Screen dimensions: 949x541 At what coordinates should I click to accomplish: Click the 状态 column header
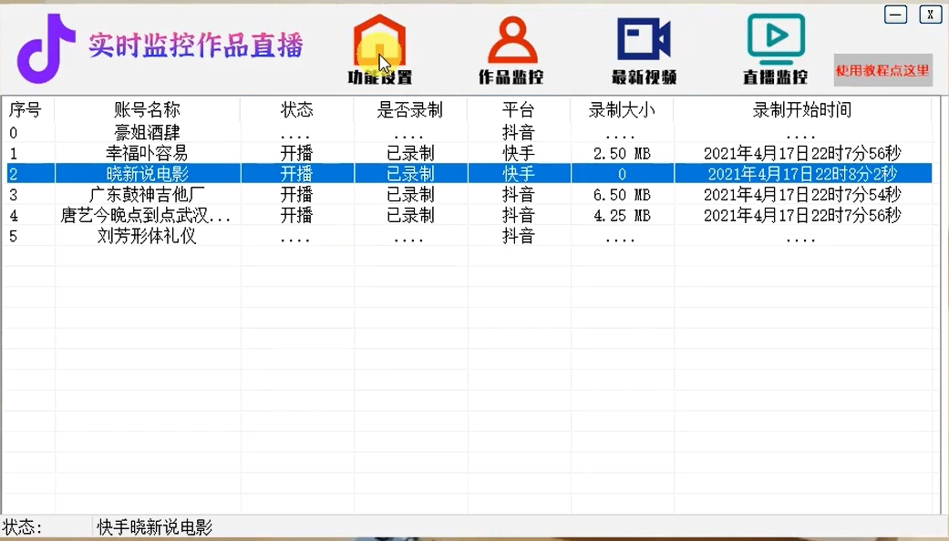296,110
